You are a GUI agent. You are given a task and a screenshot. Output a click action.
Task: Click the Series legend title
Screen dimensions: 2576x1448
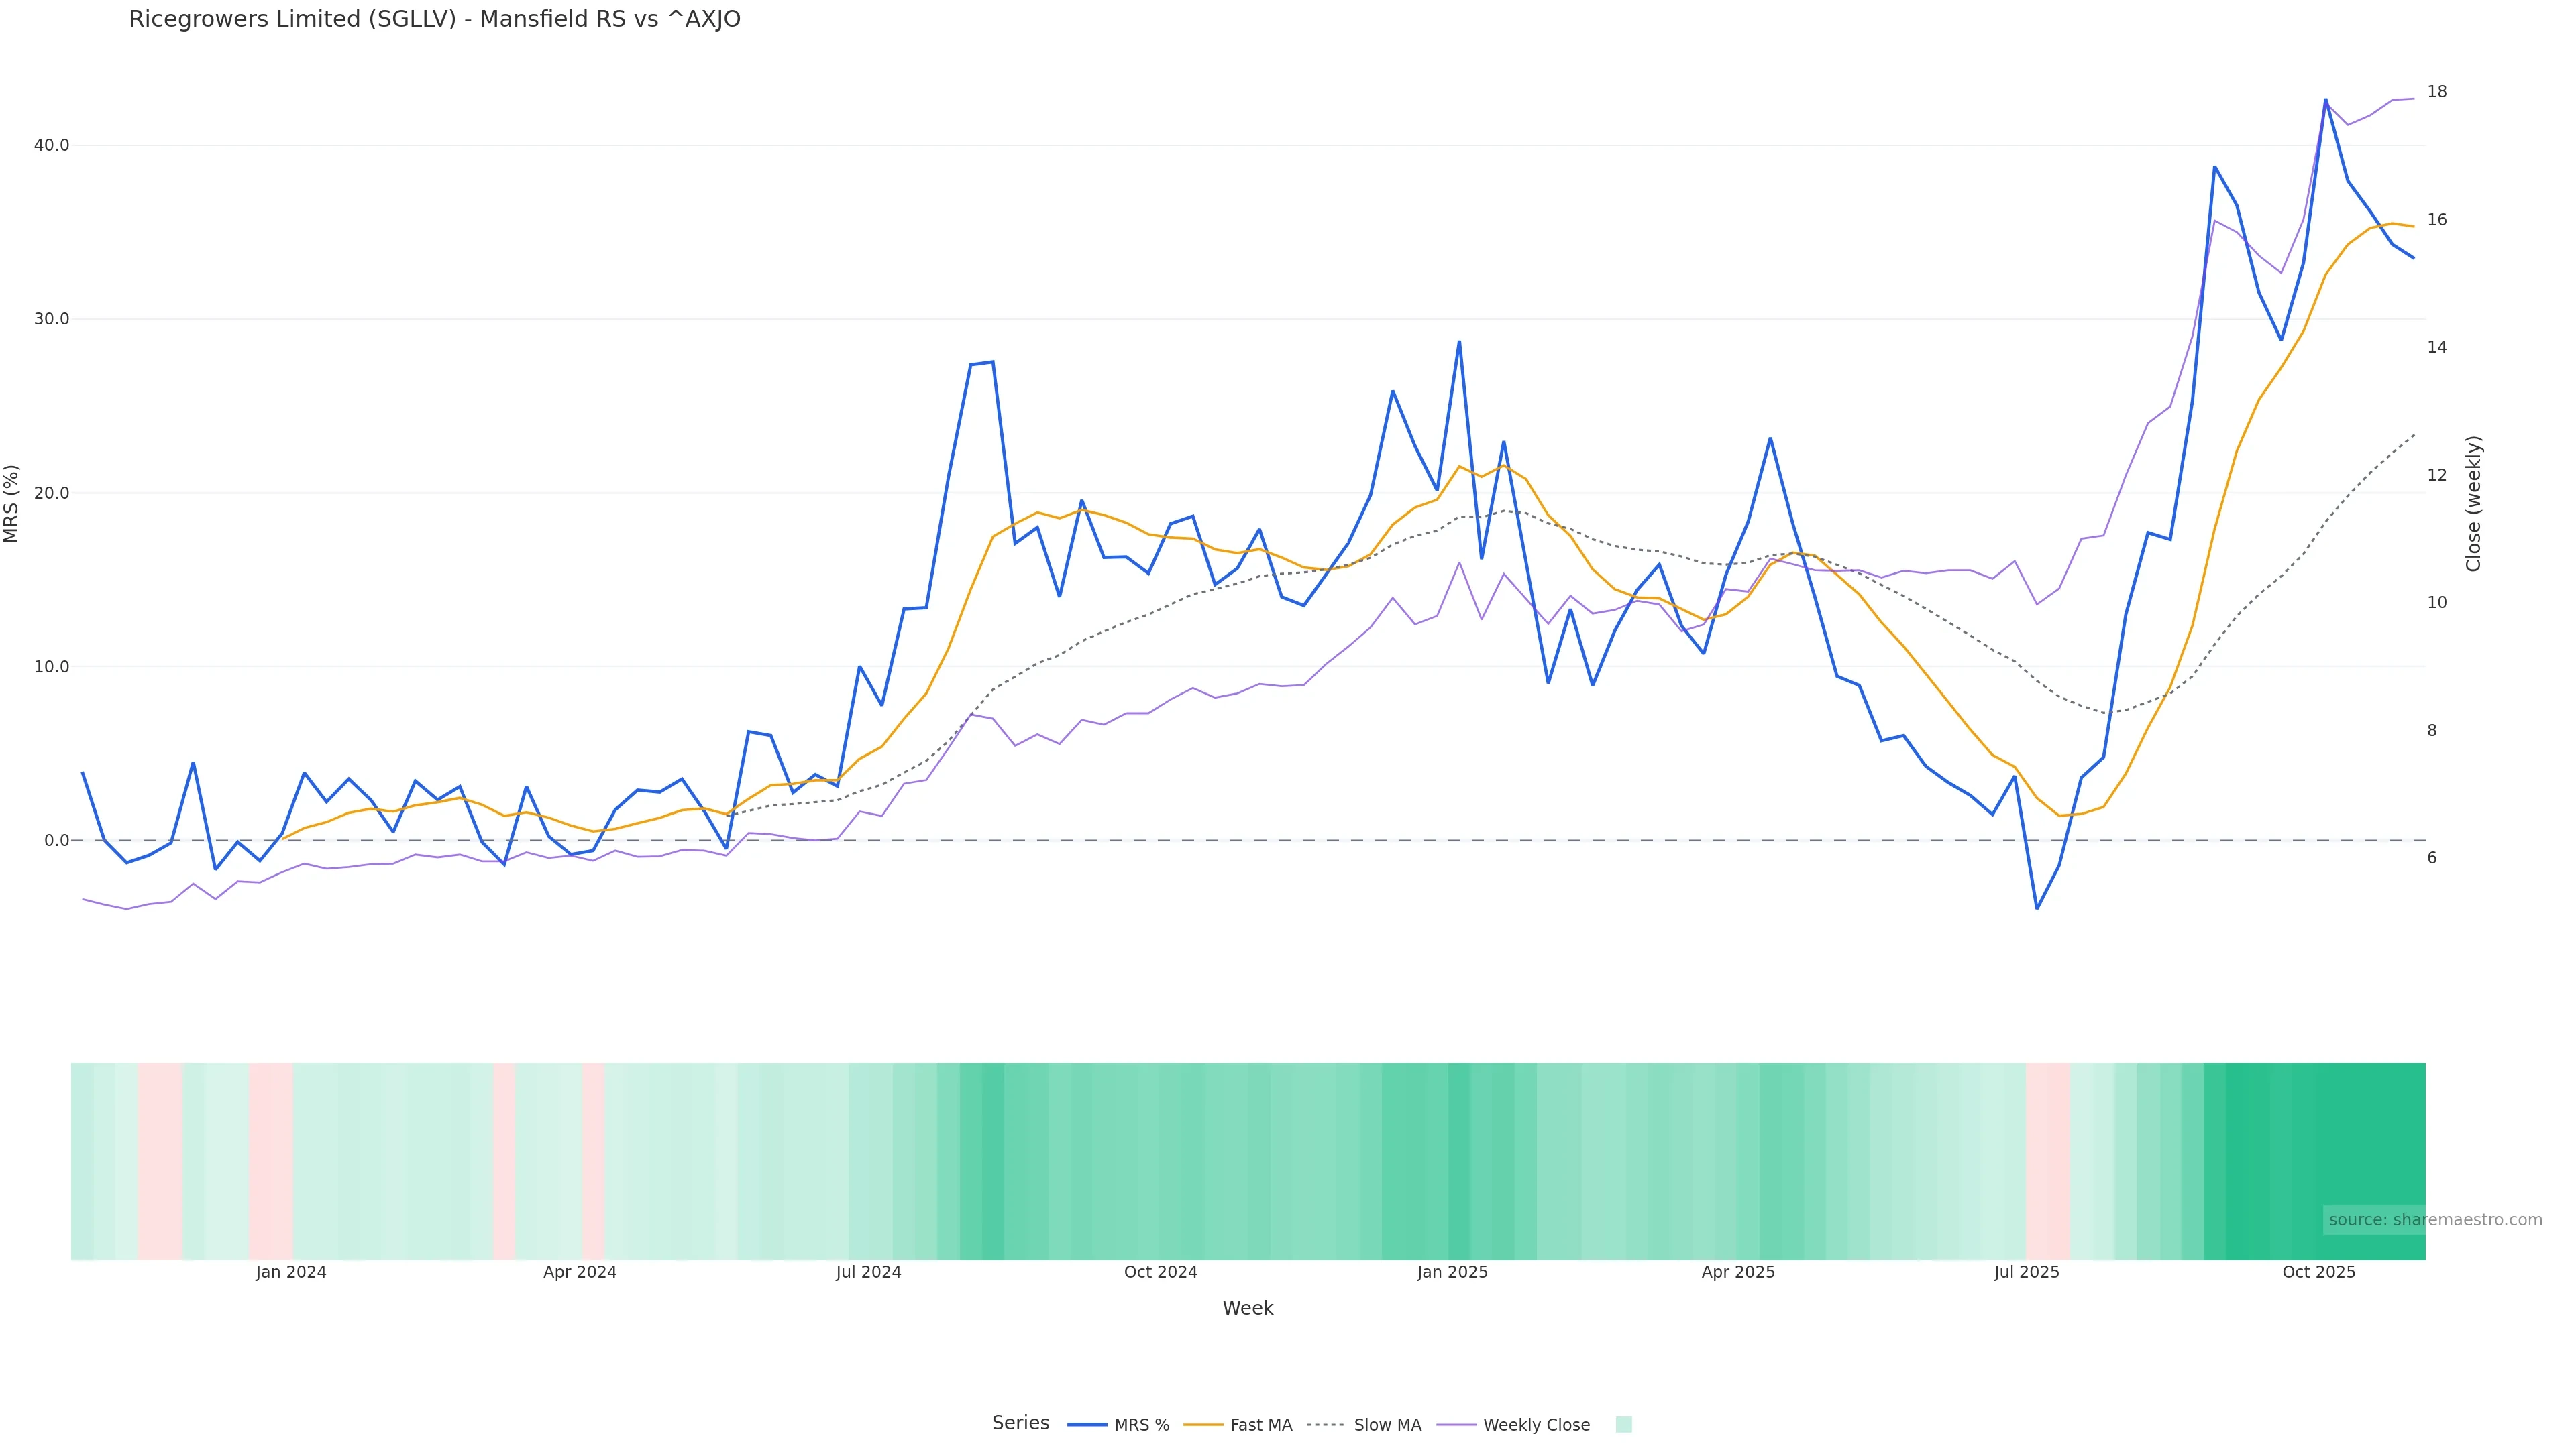click(1020, 1423)
